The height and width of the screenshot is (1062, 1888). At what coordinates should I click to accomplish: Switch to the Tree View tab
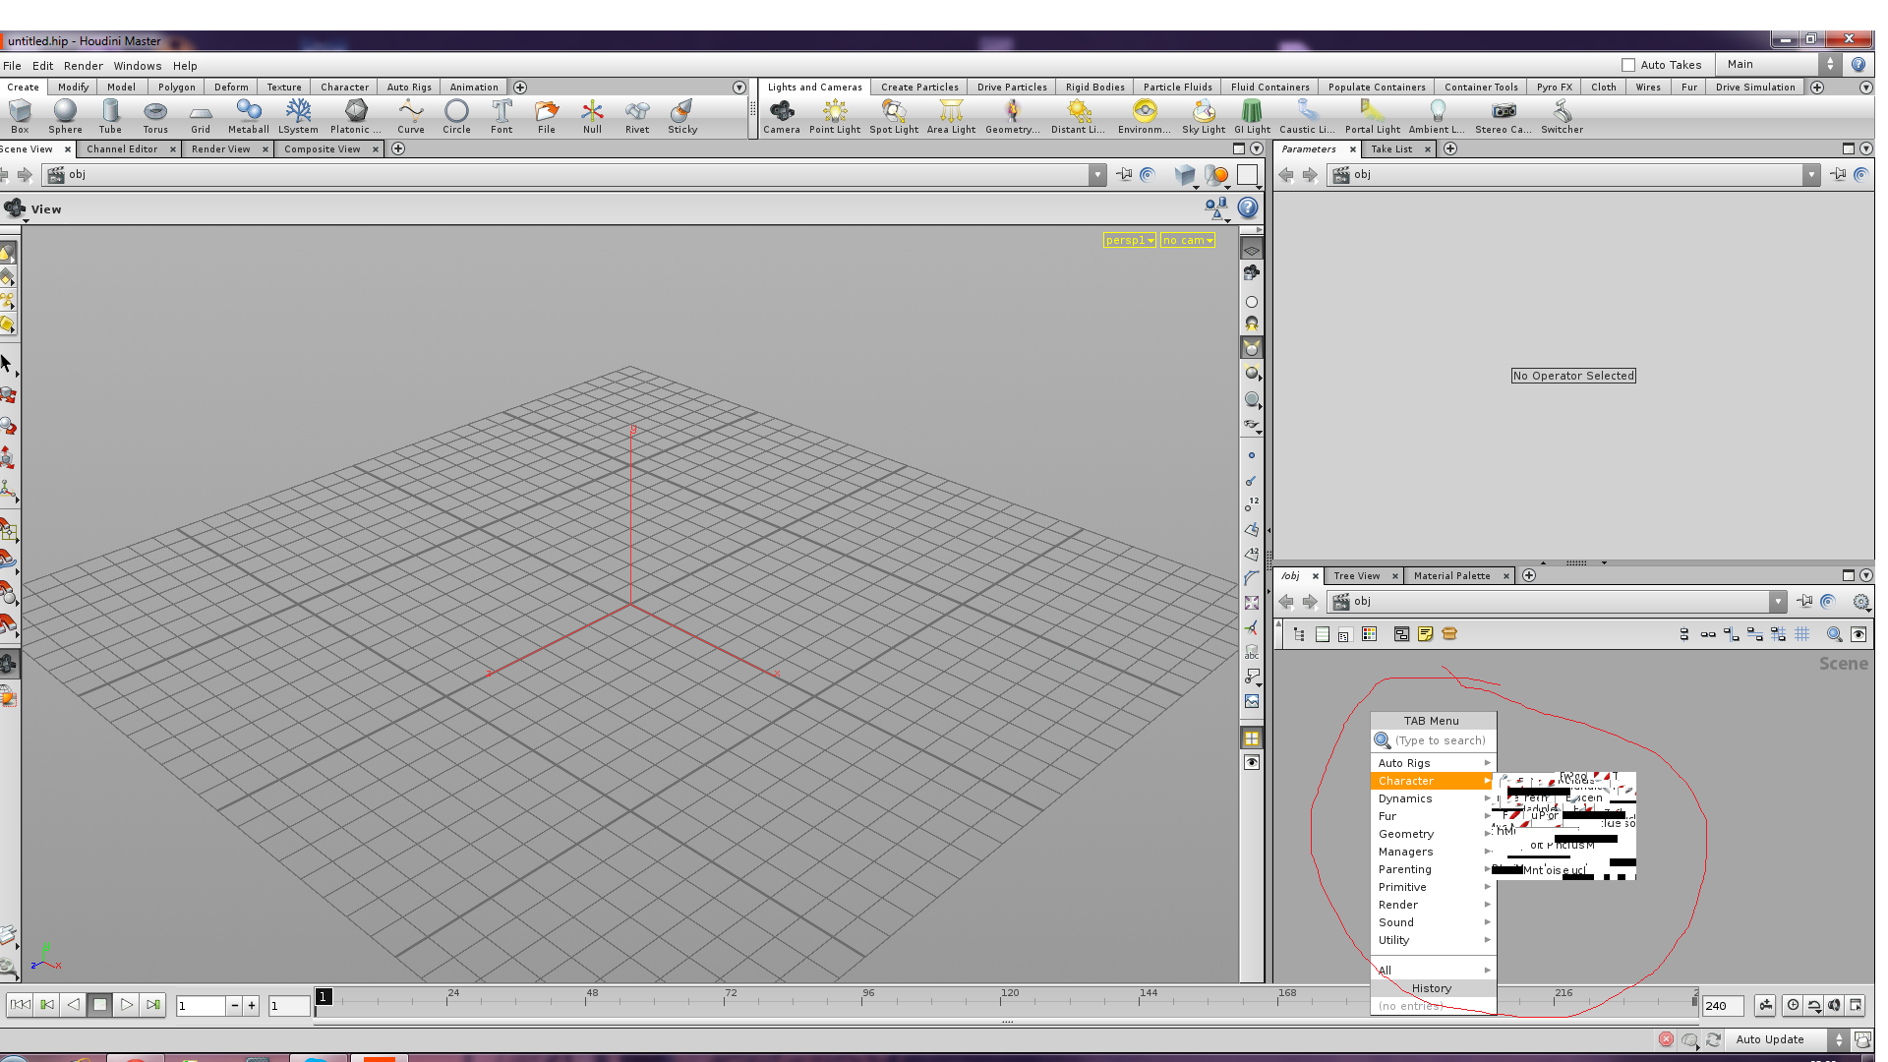click(1356, 576)
